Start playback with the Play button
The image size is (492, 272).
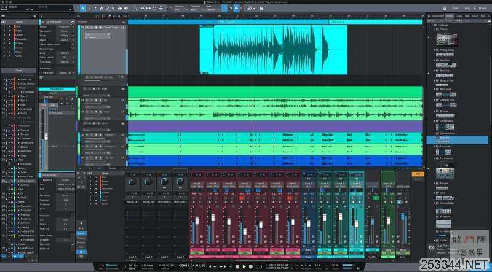(244, 266)
